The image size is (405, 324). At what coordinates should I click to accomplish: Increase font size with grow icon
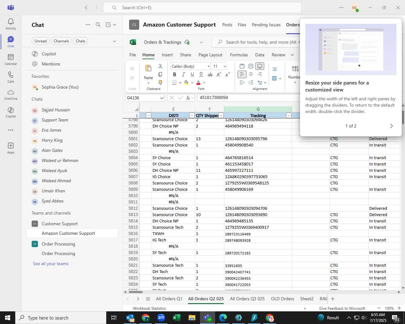click(x=219, y=74)
